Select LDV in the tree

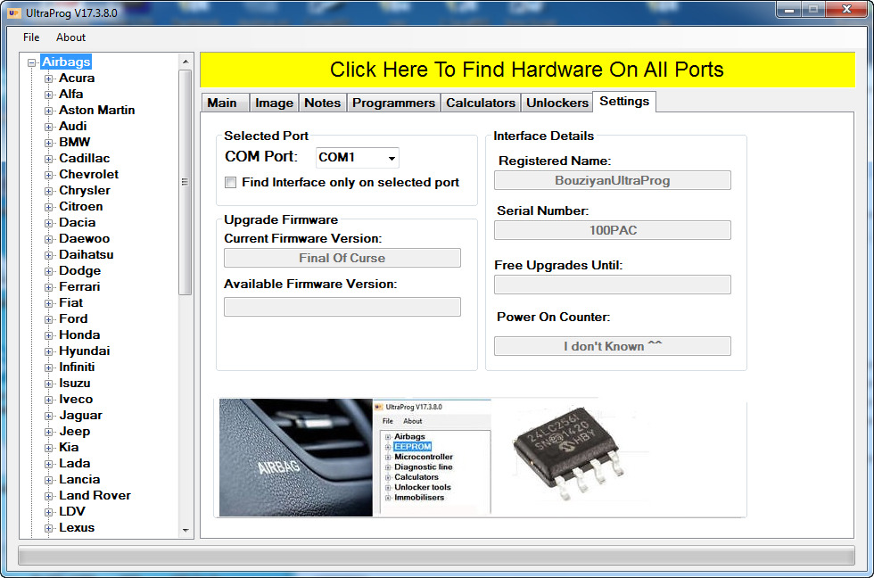click(72, 512)
